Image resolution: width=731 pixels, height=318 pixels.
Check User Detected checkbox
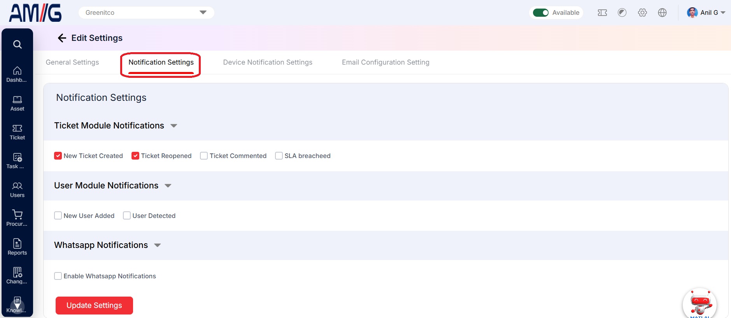coord(127,216)
